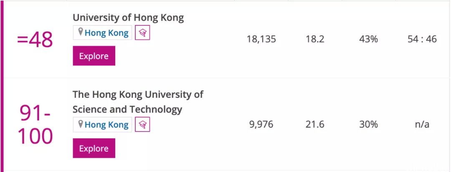The height and width of the screenshot is (172, 451).
Task: Click the graduation cap icon for HKUST row
Action: coord(142,125)
